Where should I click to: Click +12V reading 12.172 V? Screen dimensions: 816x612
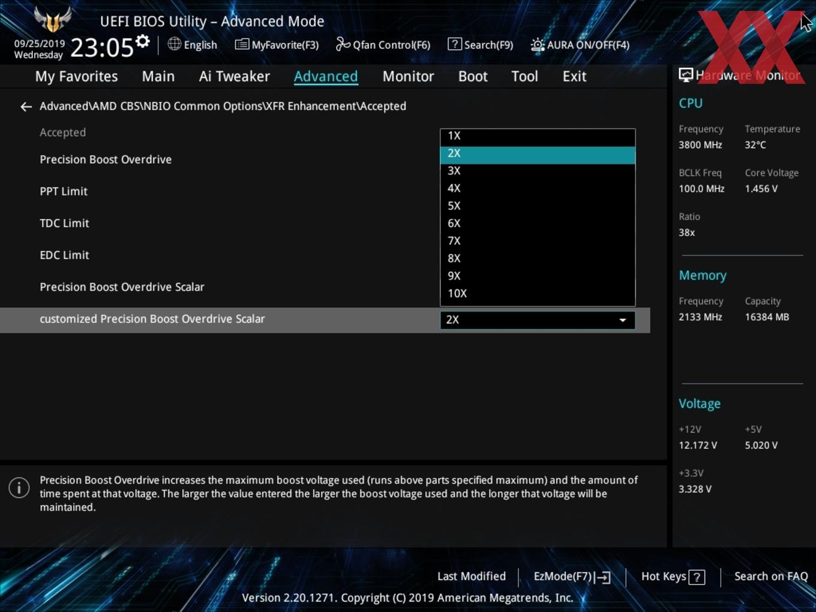click(x=698, y=446)
